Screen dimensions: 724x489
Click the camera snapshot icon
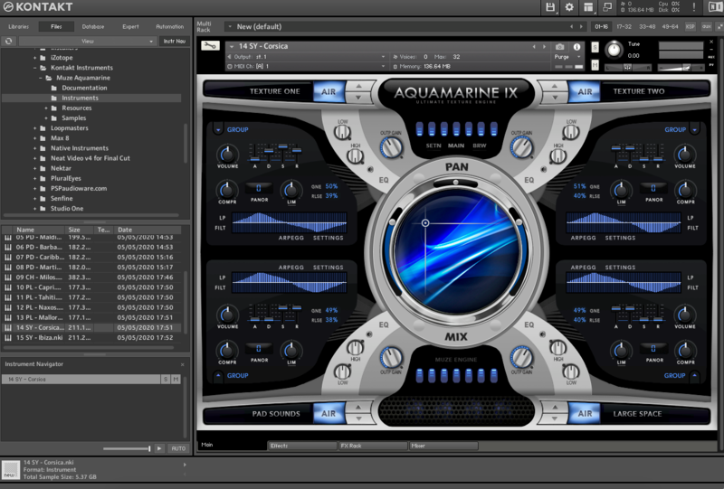[560, 46]
